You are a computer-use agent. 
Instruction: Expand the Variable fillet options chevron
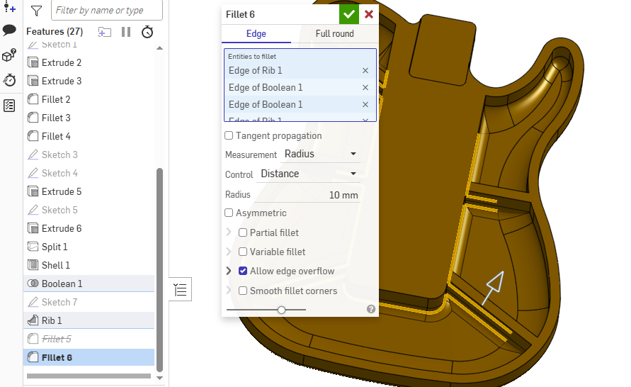click(229, 252)
